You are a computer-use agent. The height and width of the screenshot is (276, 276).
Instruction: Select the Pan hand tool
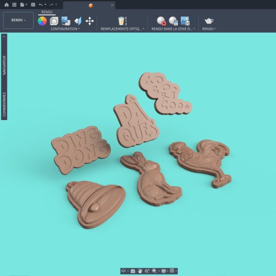140,271
